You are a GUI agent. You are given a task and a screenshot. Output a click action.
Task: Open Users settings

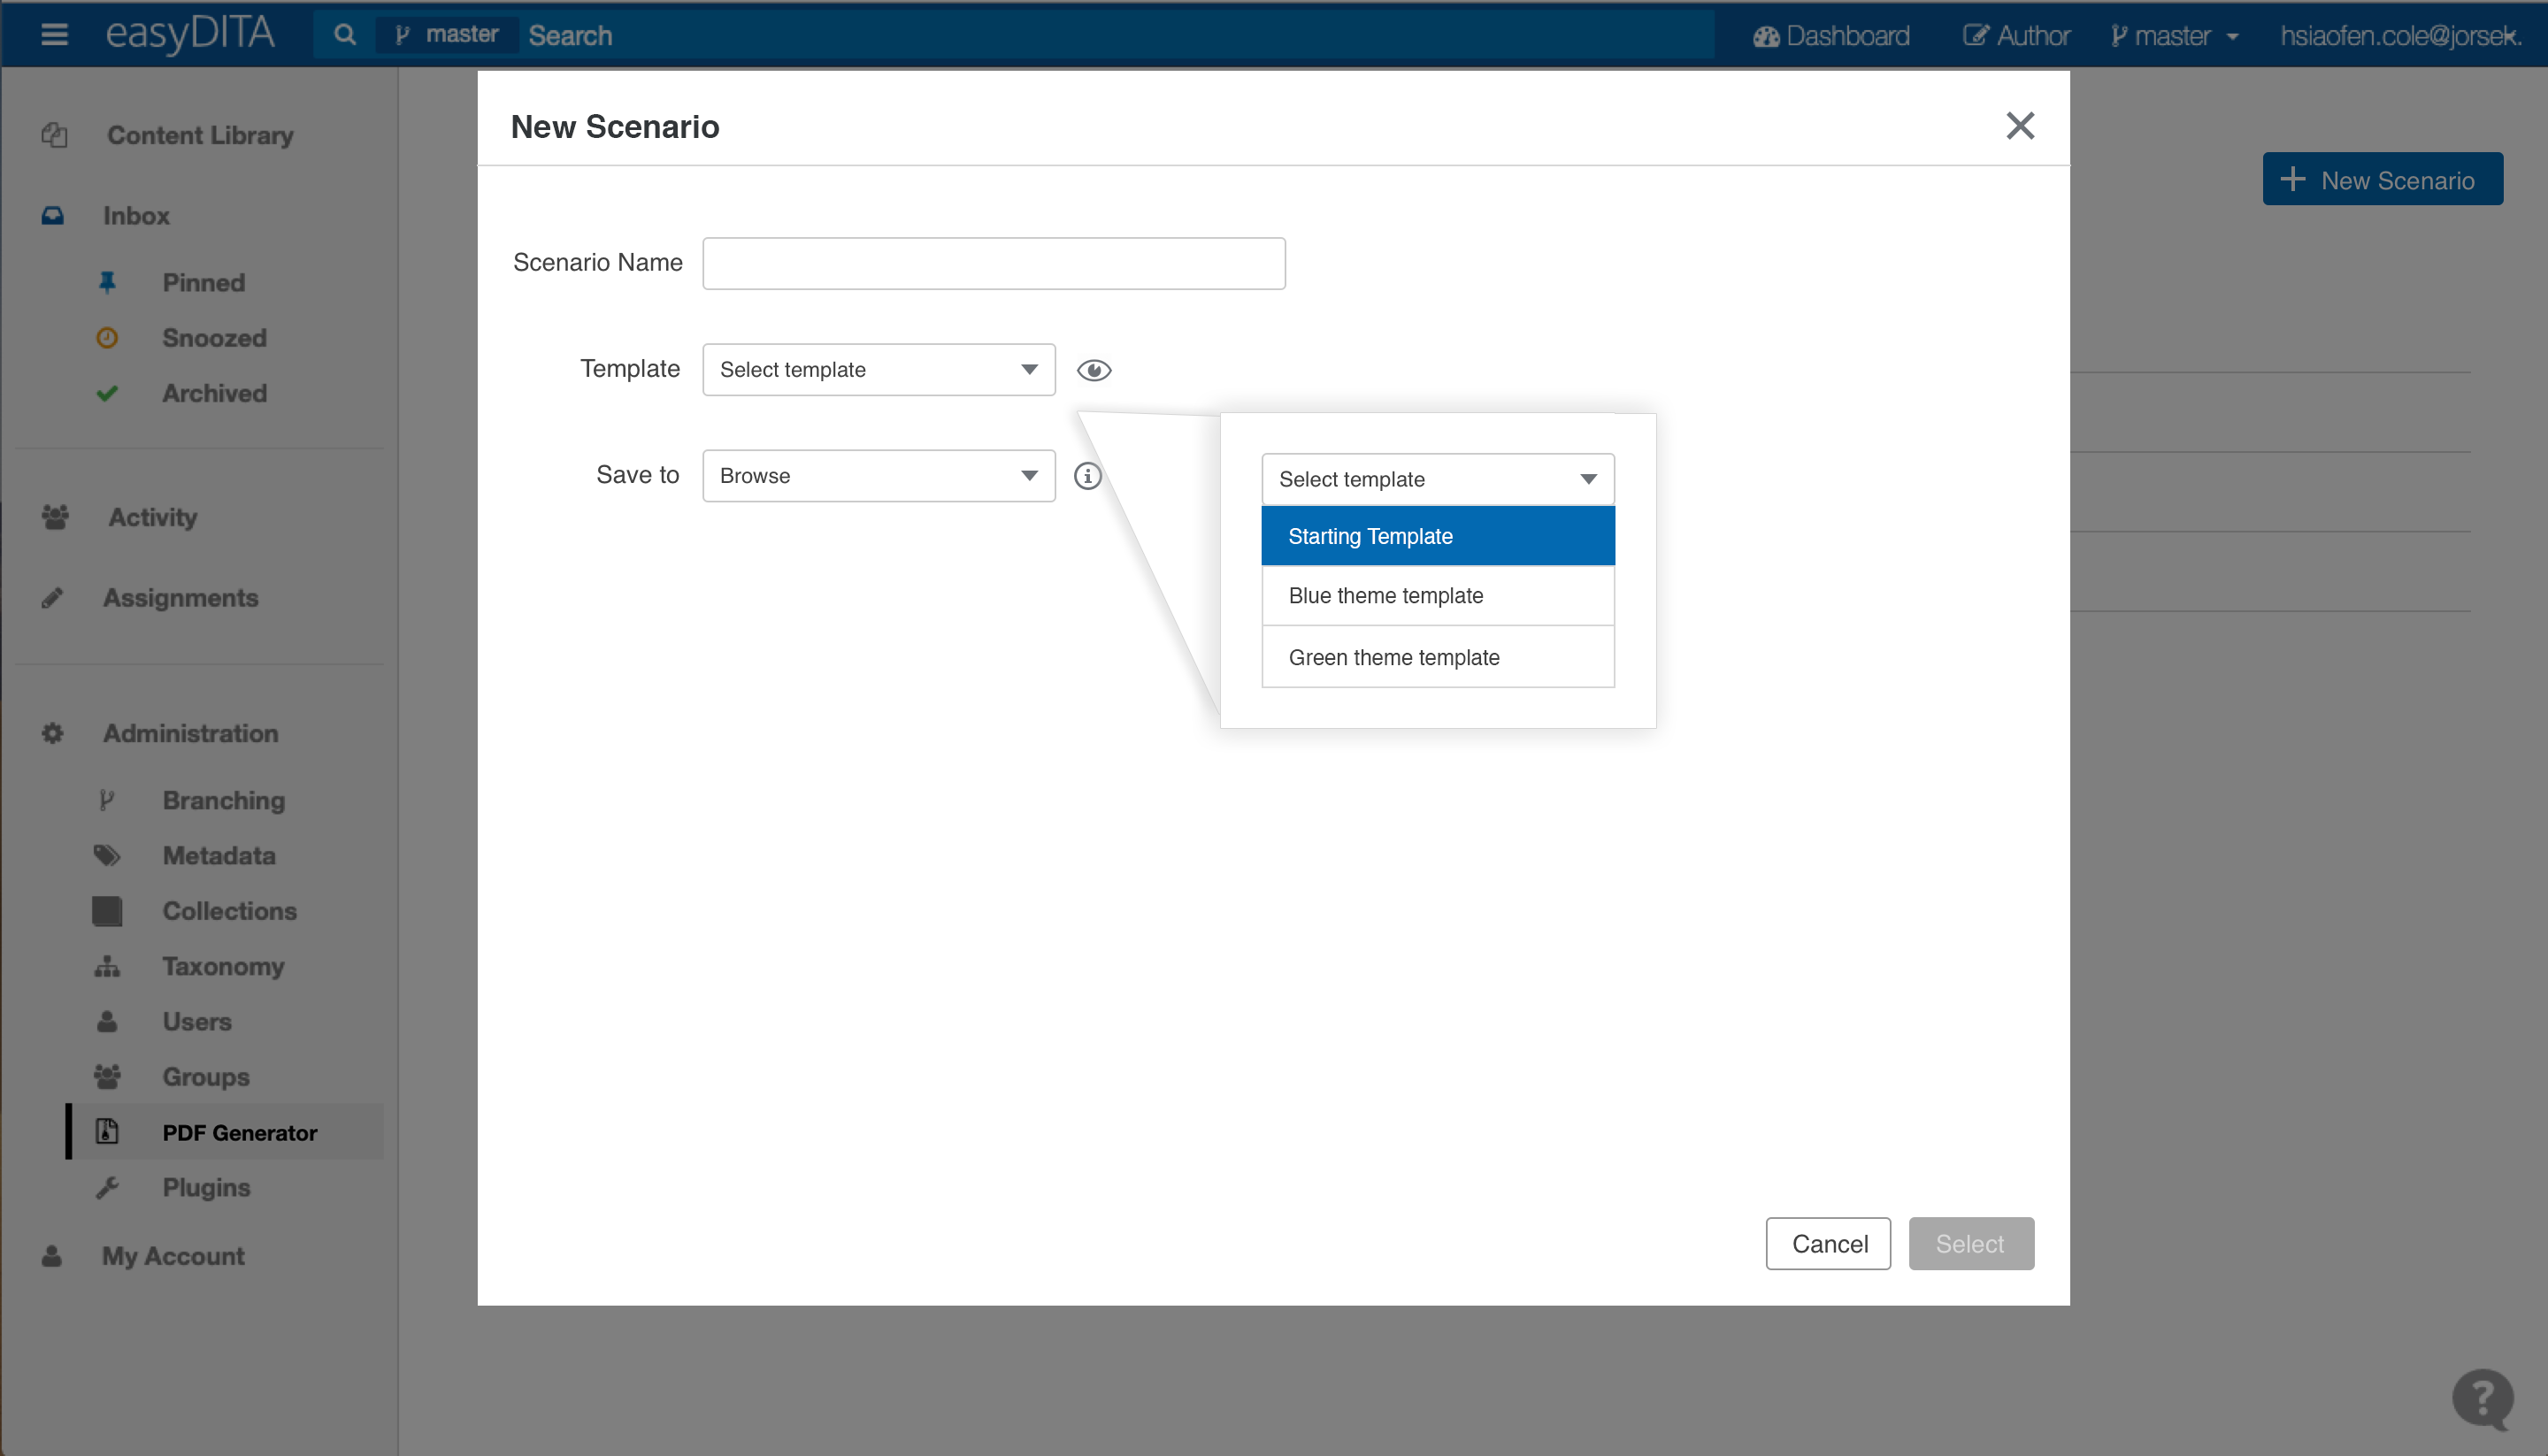point(197,1022)
